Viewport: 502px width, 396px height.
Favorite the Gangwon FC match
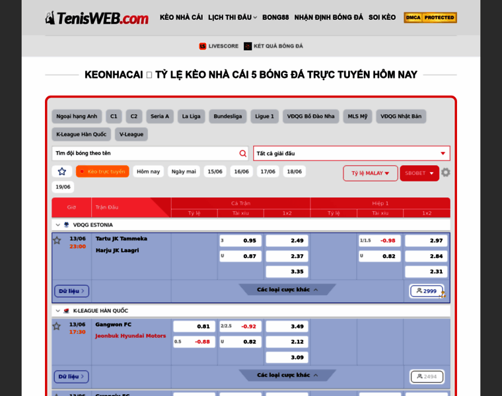(x=57, y=326)
